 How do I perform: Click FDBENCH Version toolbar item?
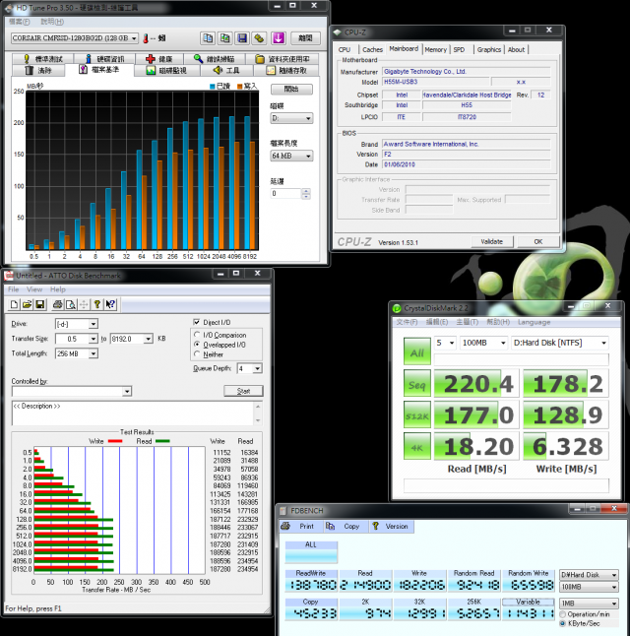pyautogui.click(x=390, y=526)
